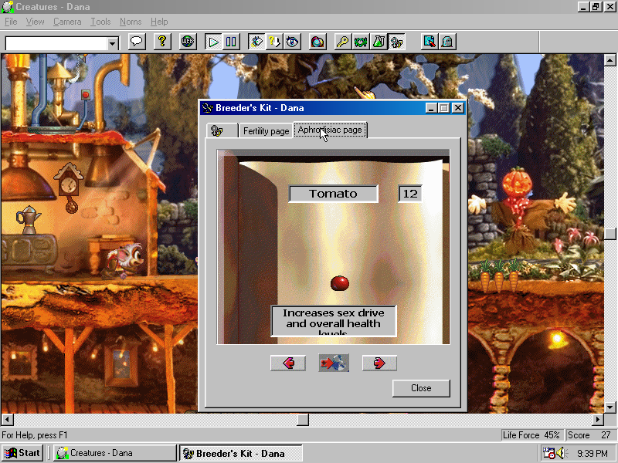This screenshot has height=463, width=618.
Task: Click the coffee pot on the stove
Action: [28, 219]
